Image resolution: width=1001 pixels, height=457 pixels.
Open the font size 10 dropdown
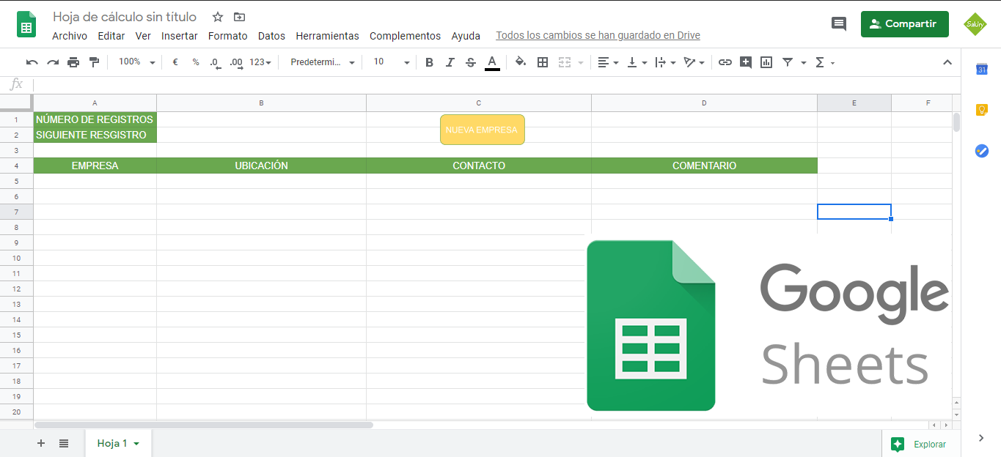392,62
